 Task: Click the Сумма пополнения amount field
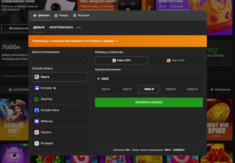point(149,79)
